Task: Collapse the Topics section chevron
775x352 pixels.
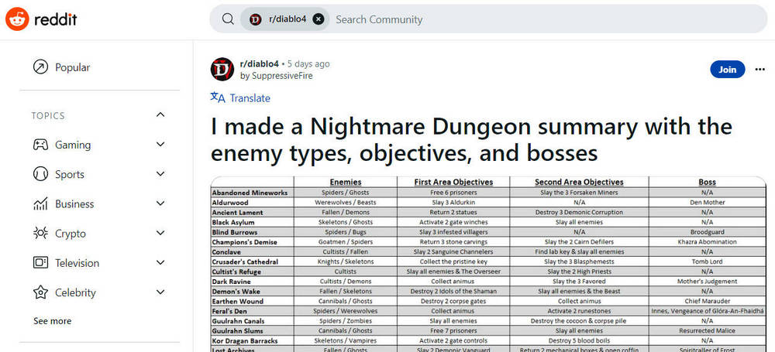Action: click(x=160, y=115)
